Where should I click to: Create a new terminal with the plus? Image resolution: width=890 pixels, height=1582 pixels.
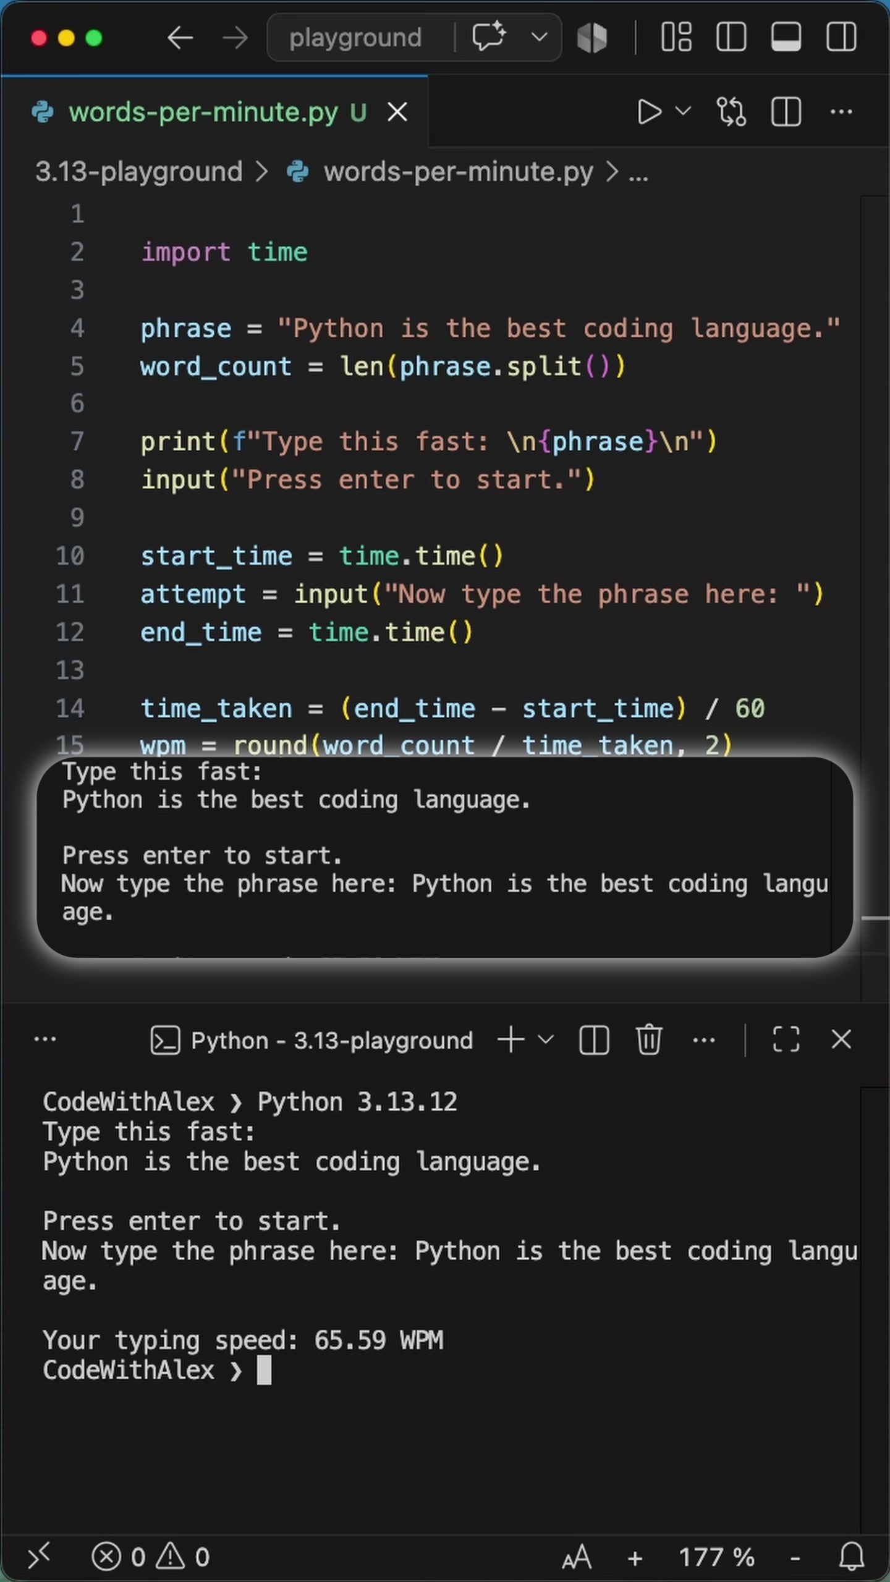pos(511,1039)
